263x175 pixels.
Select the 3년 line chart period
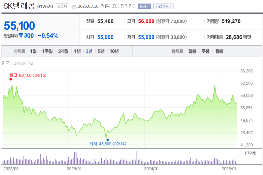point(89,51)
